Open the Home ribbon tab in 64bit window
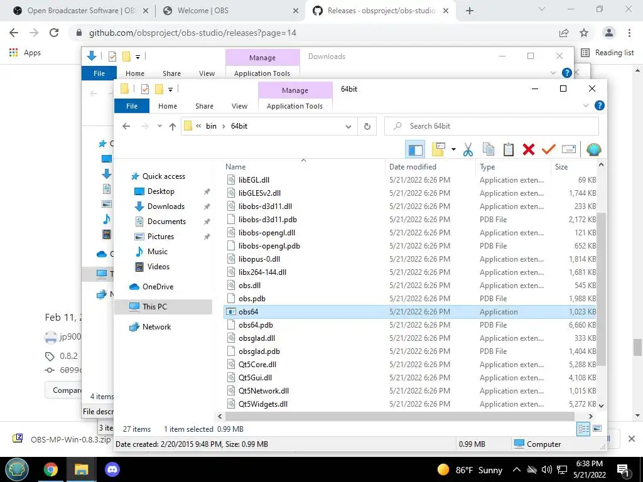 pos(168,105)
